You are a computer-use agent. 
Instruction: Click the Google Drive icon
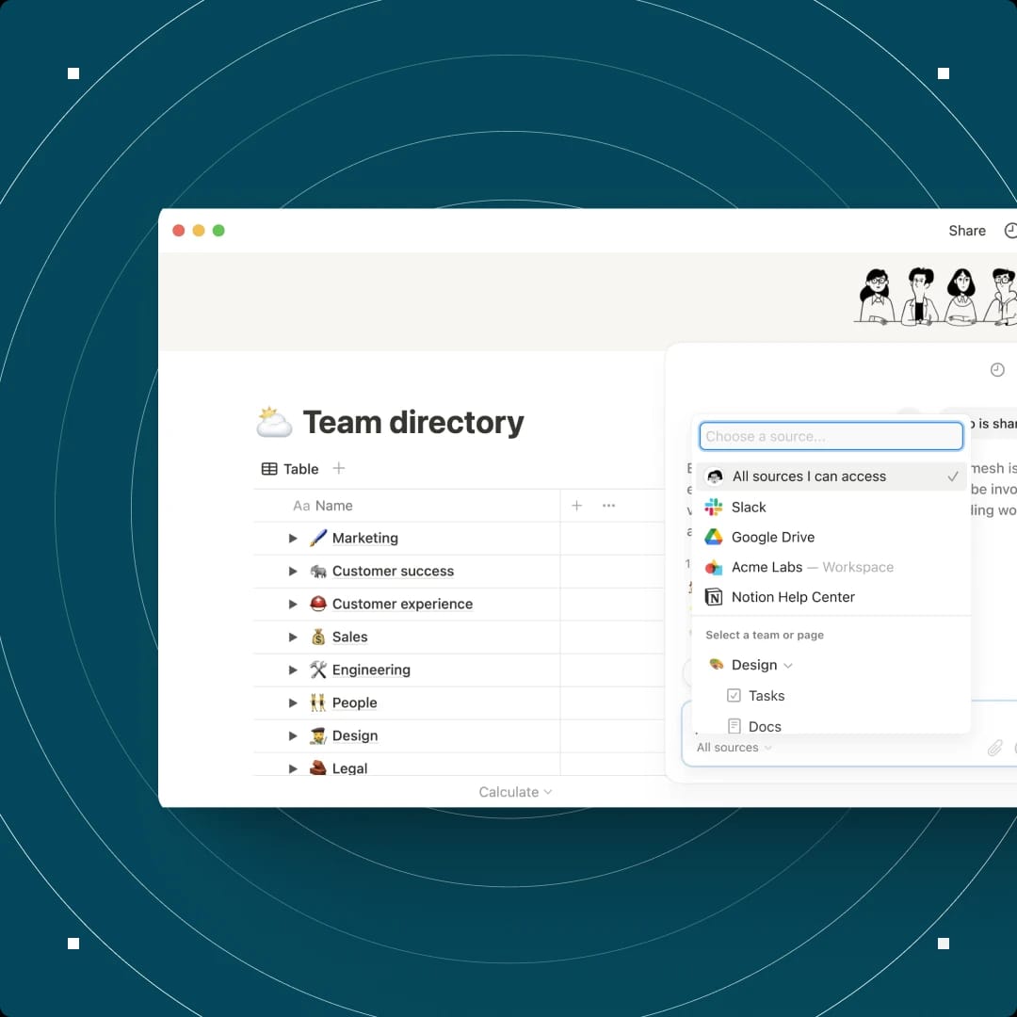point(715,537)
